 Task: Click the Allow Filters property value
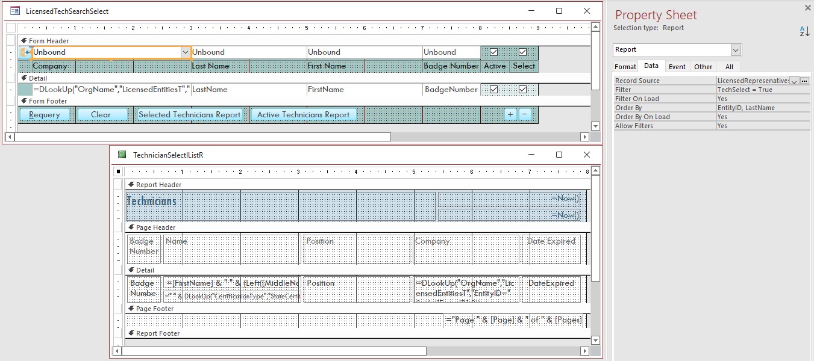coord(763,126)
